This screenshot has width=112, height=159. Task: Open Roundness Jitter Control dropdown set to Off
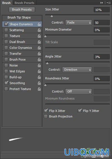coord(79,92)
